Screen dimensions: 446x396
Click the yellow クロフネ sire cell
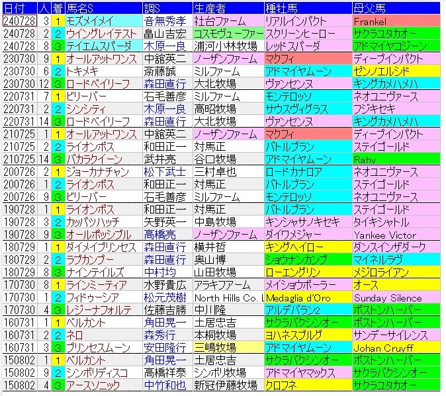point(308,385)
